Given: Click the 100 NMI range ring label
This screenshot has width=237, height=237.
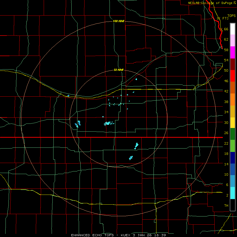Looking at the screenshot, I should tap(118, 21).
